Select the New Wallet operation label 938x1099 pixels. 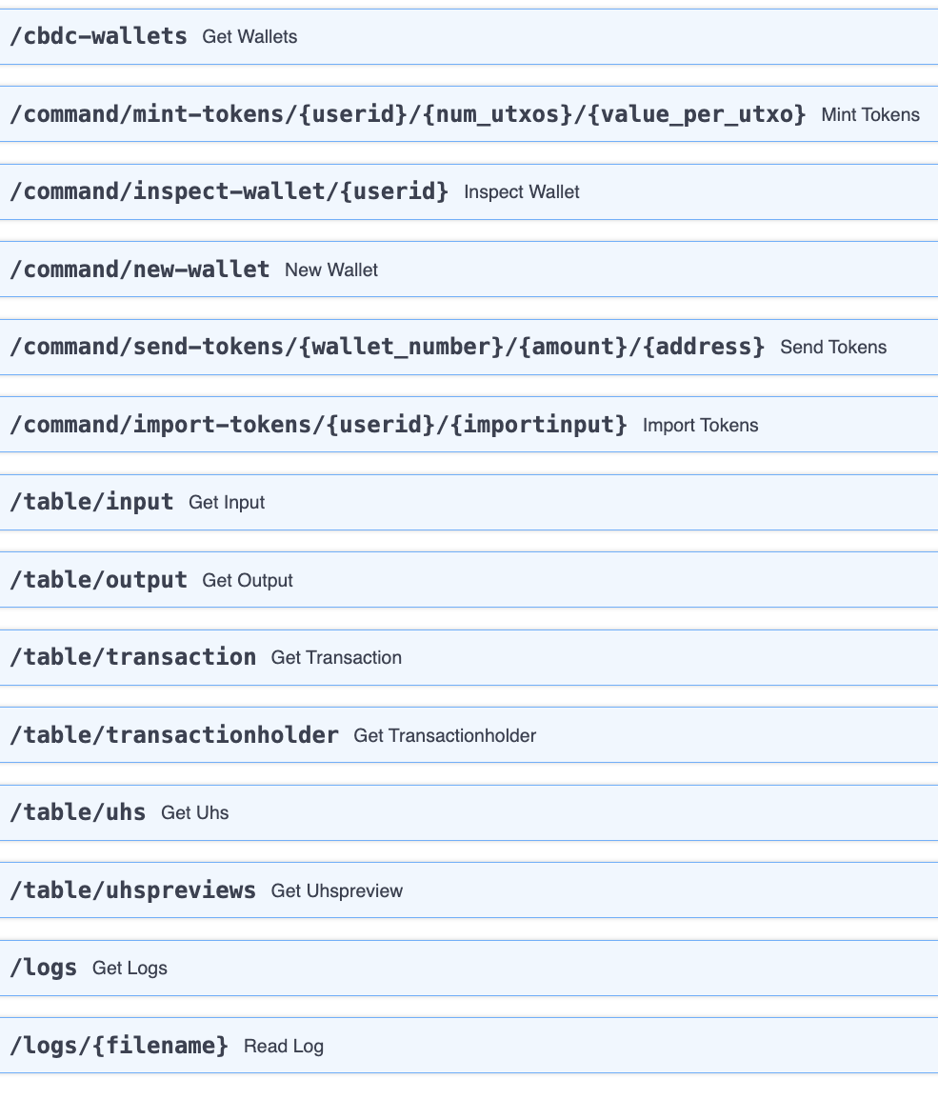[330, 270]
